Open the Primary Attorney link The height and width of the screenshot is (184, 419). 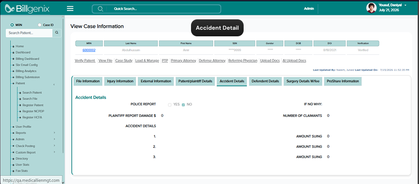click(183, 60)
